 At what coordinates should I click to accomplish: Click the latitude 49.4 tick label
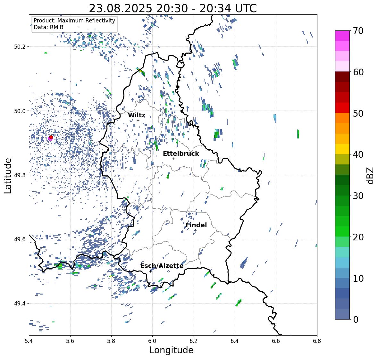tap(20, 304)
